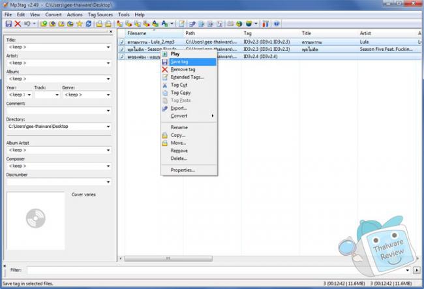The image size is (424, 289).
Task: Click the cover art placeholder box
Action: [36, 221]
